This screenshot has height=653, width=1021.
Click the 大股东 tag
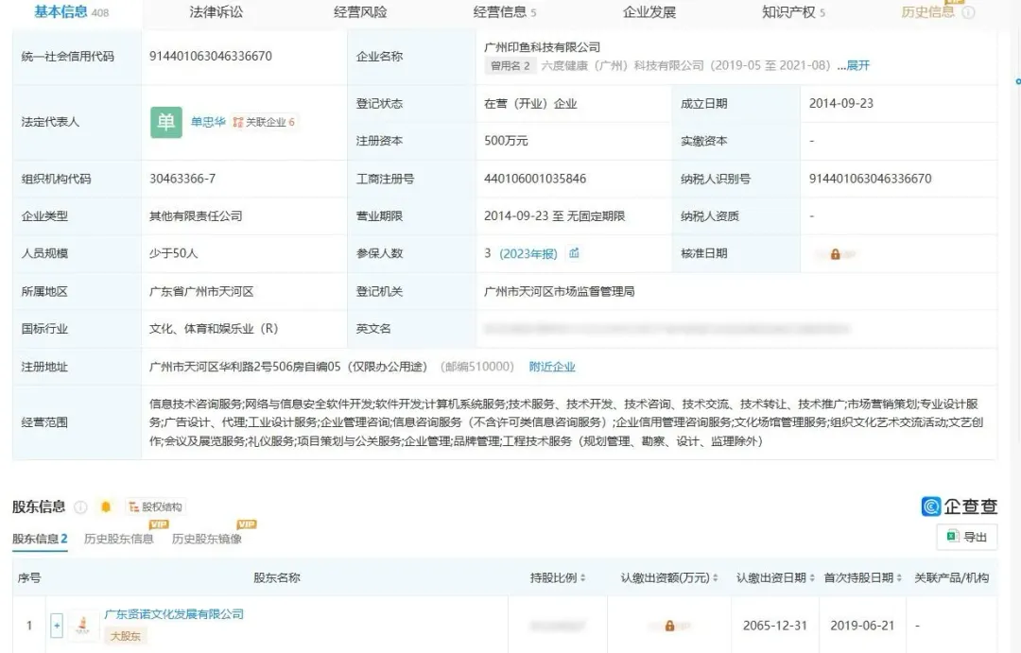pyautogui.click(x=125, y=636)
